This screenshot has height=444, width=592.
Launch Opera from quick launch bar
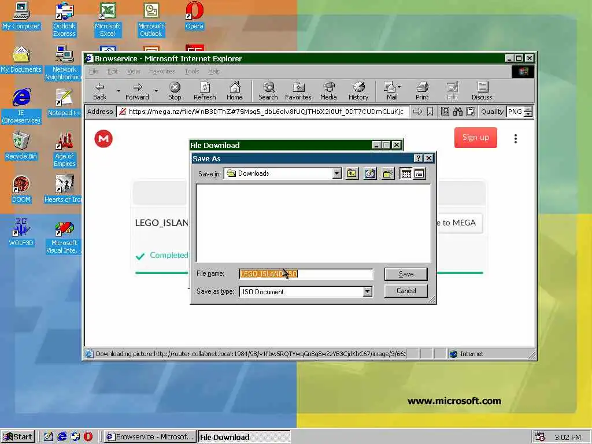(88, 437)
